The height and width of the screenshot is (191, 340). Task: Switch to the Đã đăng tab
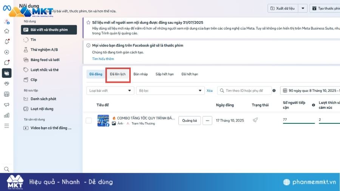pyautogui.click(x=96, y=74)
